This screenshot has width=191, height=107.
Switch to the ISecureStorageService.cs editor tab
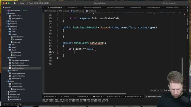(x=92, y=7)
